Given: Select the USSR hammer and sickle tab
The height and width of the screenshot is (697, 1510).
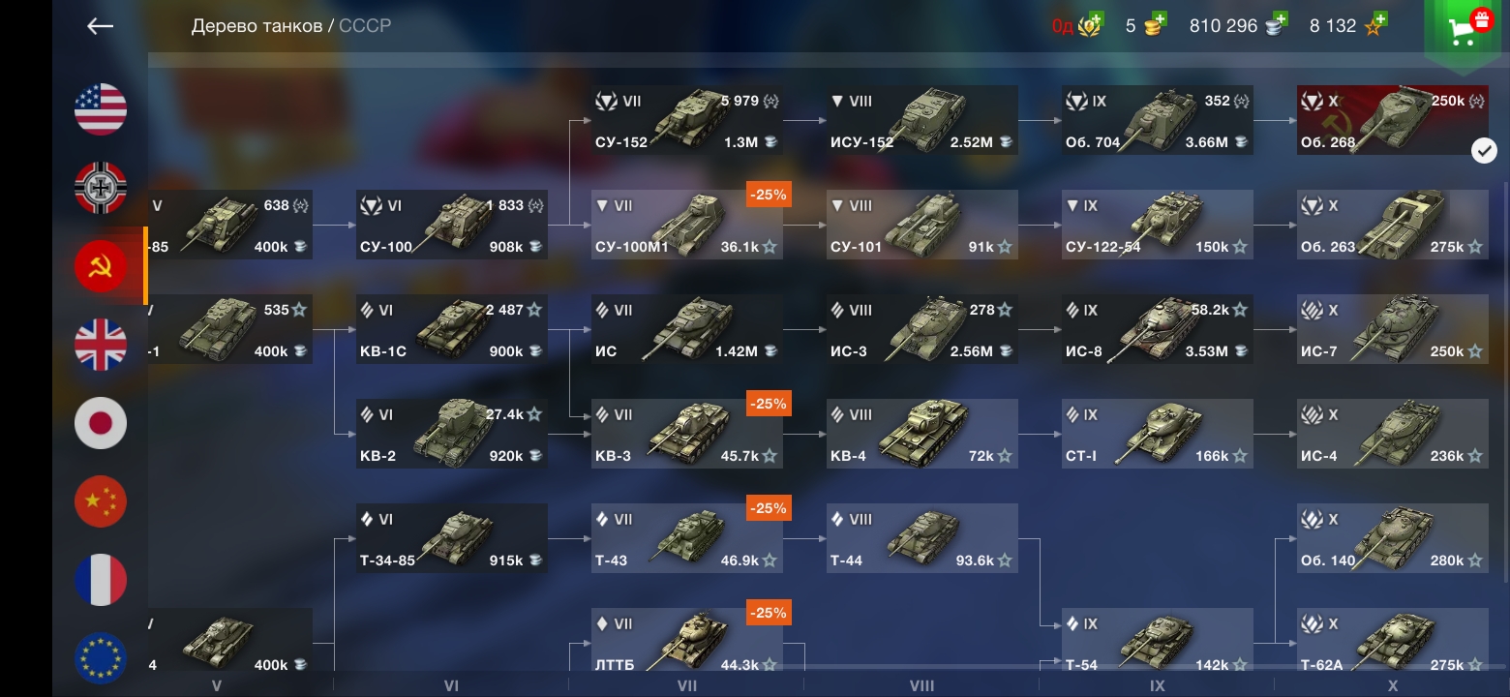Looking at the screenshot, I should [x=101, y=266].
